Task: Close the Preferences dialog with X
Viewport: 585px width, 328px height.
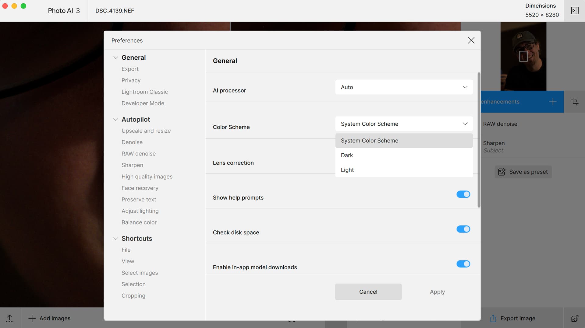Action: tap(471, 40)
